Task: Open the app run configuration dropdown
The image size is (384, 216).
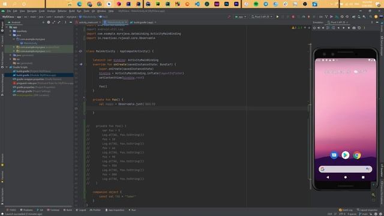Action: (x=241, y=17)
